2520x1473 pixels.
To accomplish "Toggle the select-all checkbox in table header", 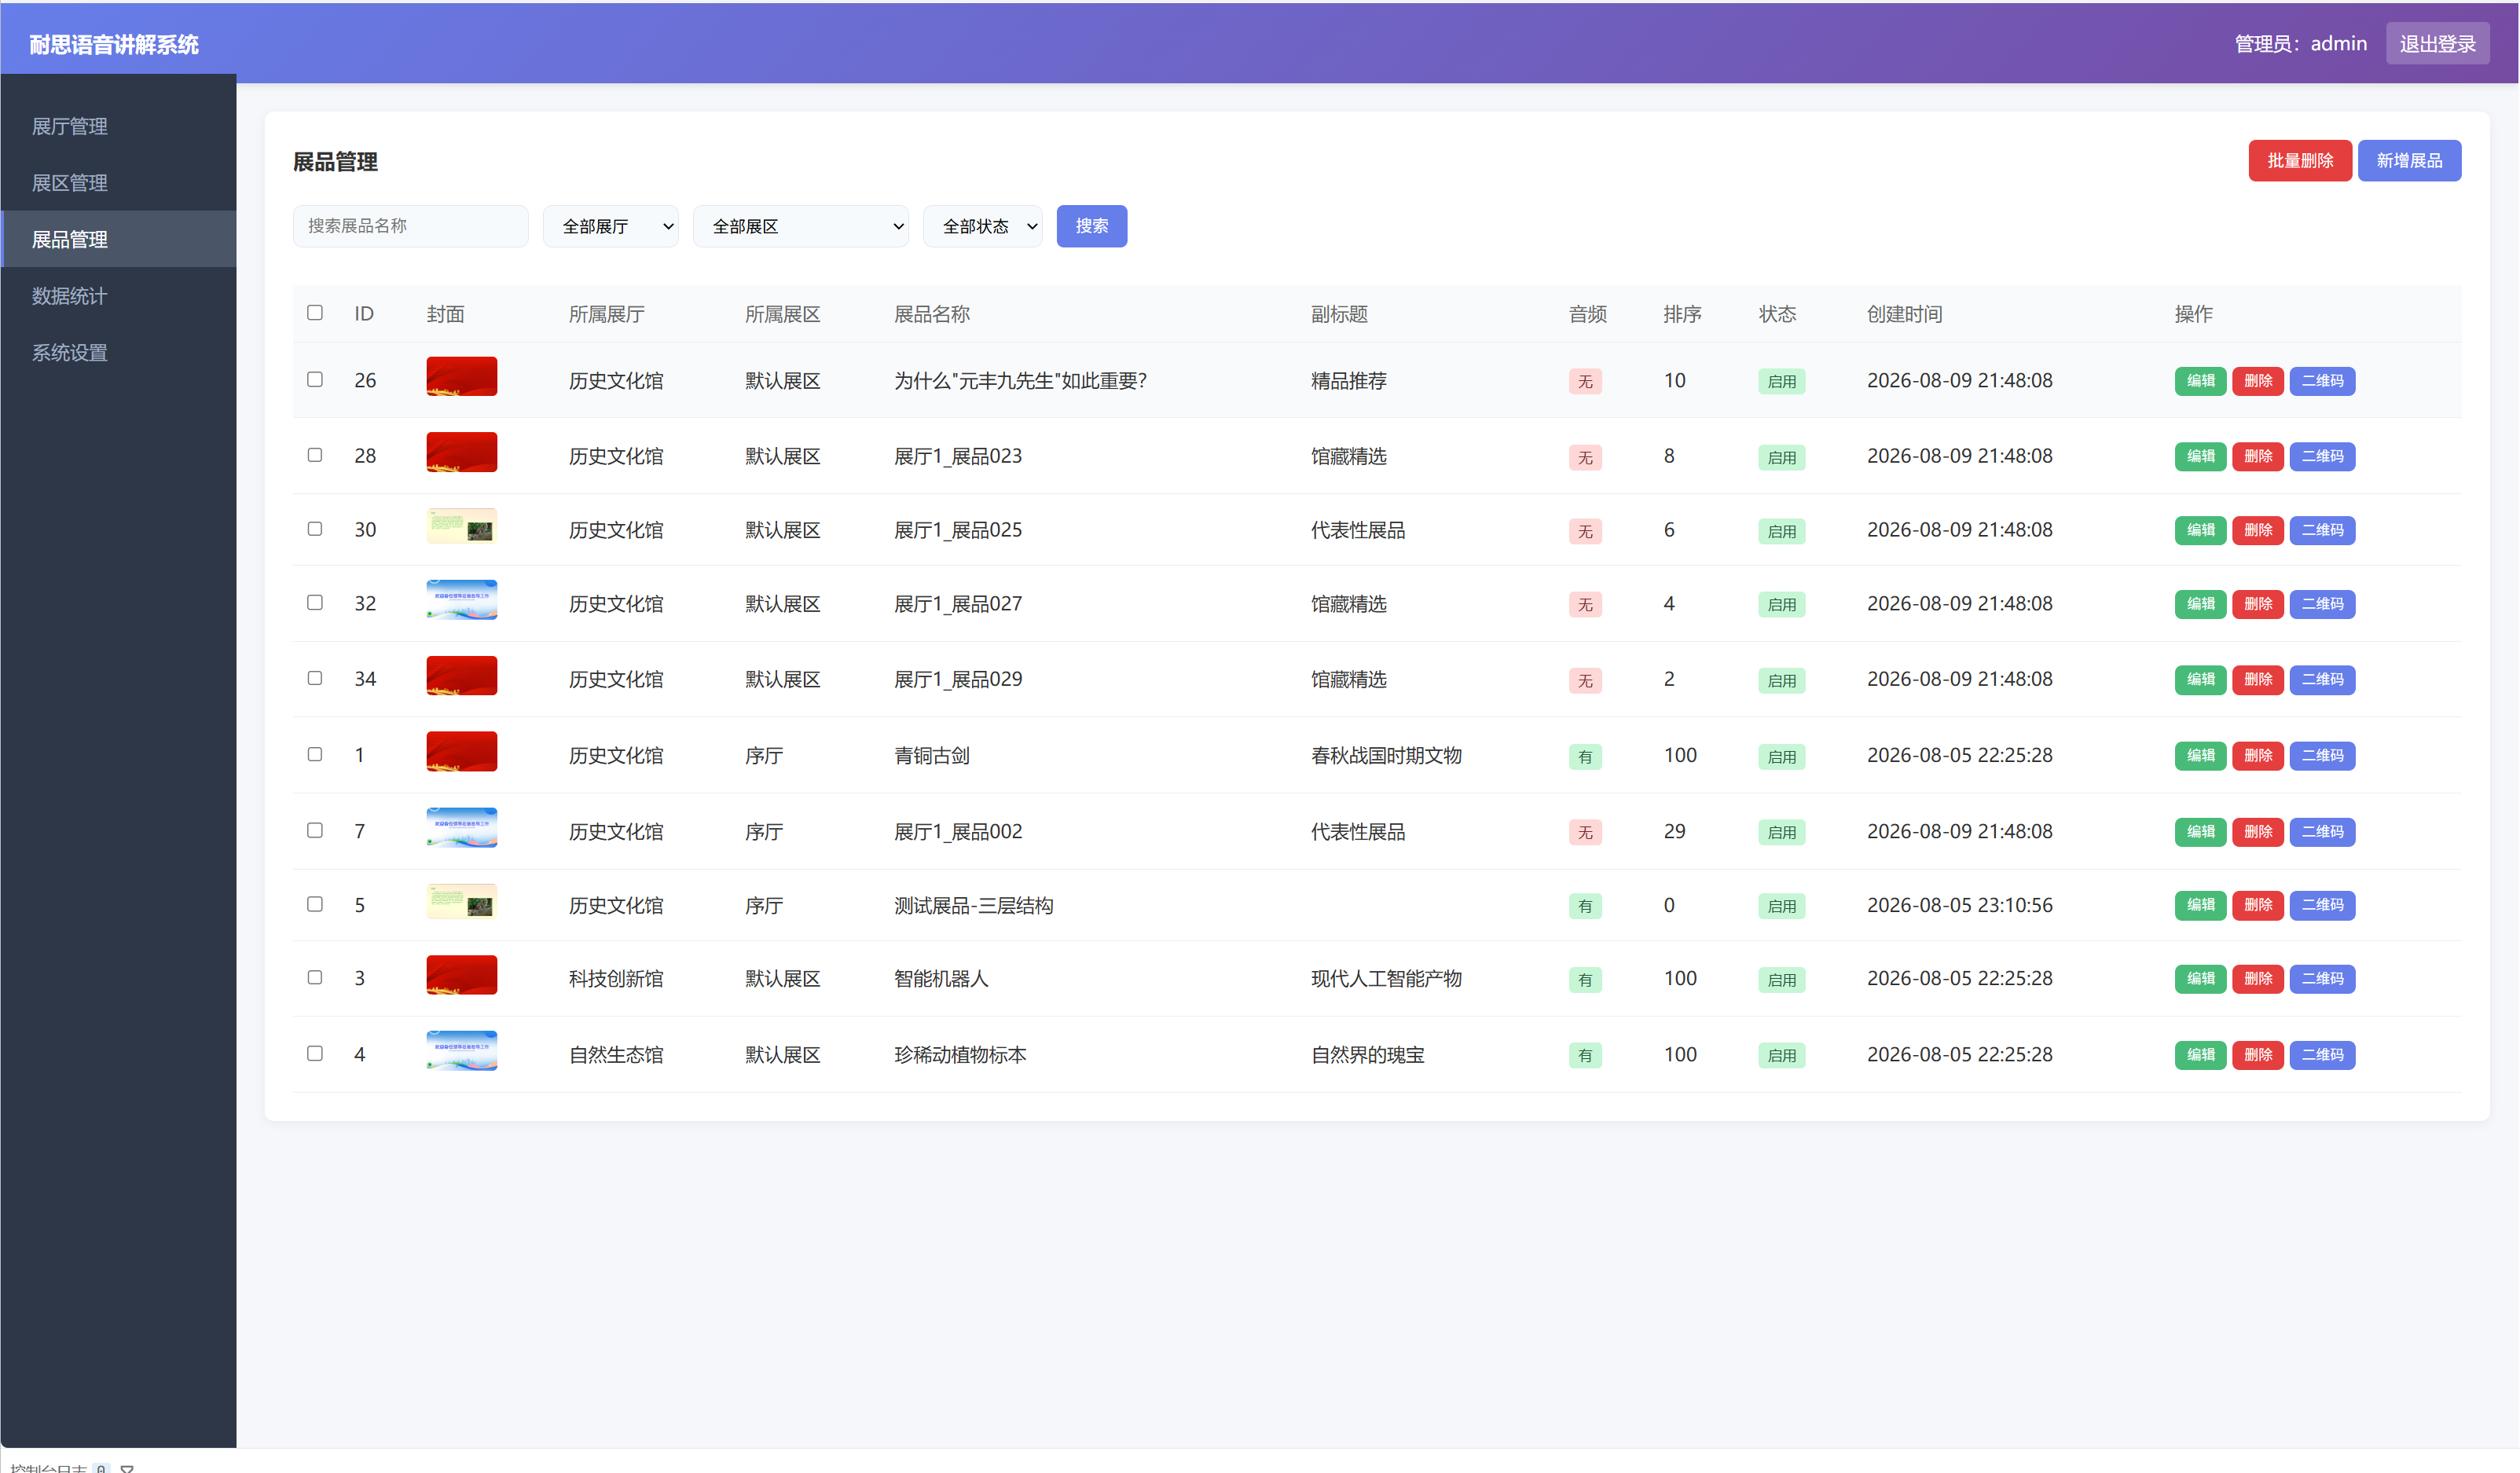I will [x=315, y=313].
